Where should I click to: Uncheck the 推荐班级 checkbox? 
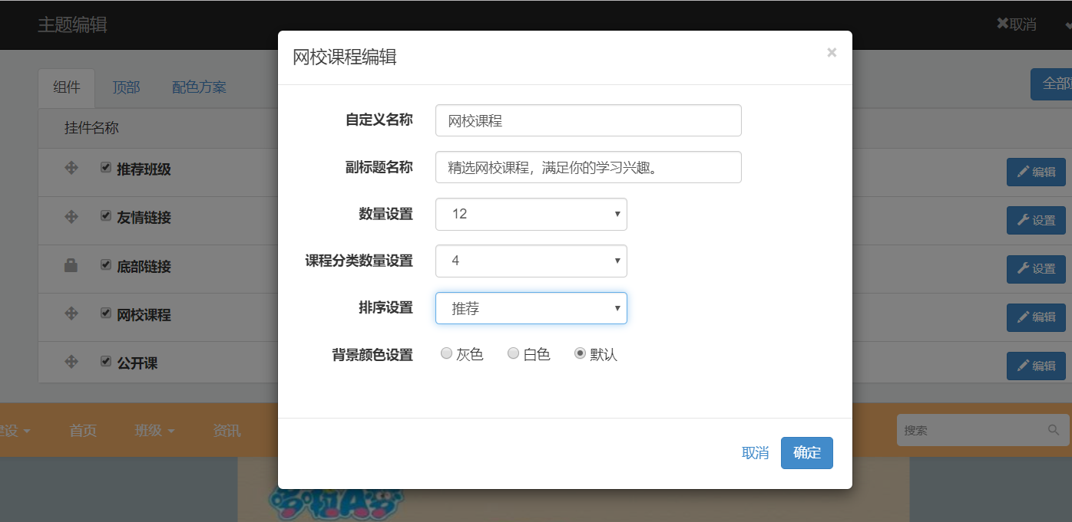click(x=106, y=168)
